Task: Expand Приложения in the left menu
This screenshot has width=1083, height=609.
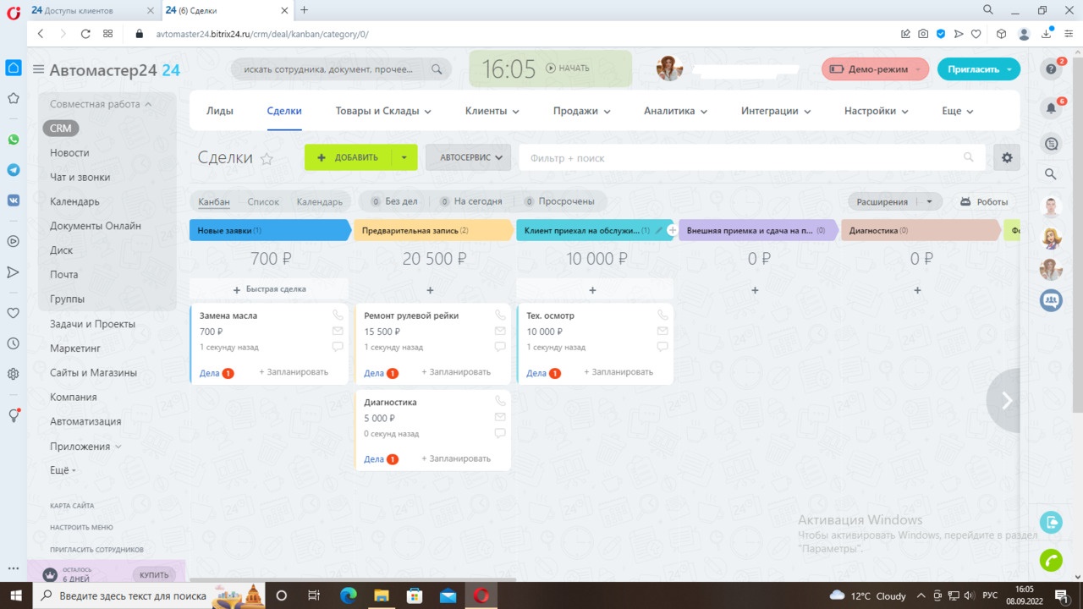Action: click(x=85, y=446)
